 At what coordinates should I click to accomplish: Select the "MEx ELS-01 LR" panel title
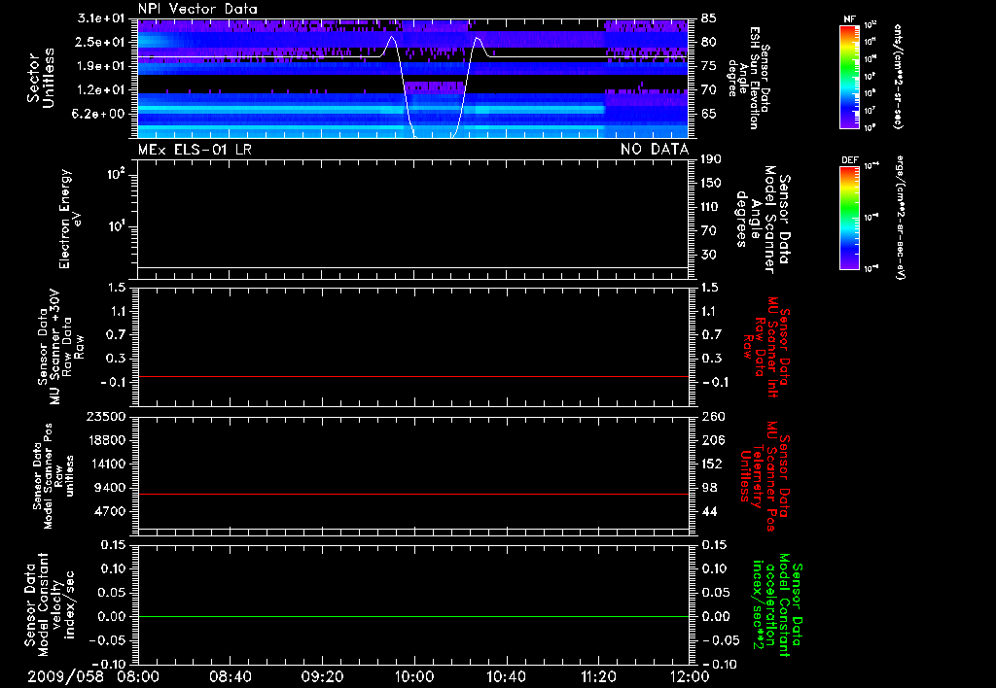click(195, 150)
